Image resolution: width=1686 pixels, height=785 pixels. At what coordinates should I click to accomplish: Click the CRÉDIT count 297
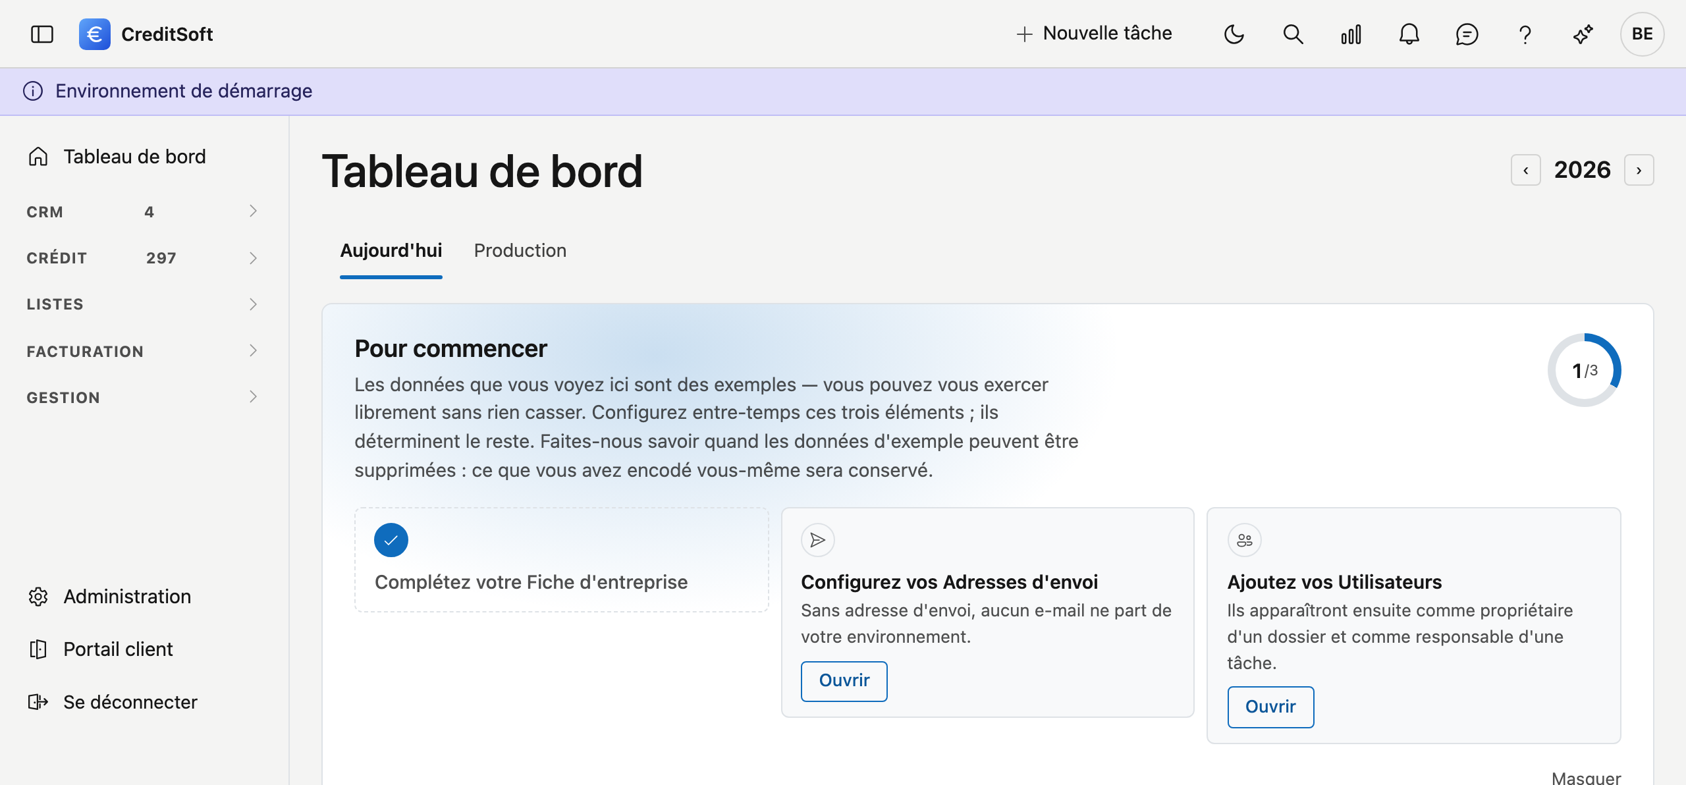(x=161, y=258)
